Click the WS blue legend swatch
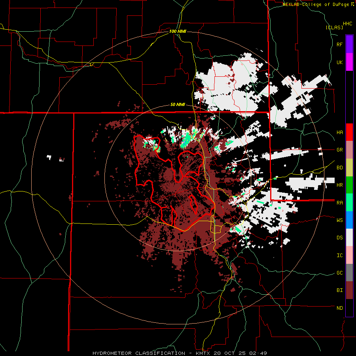356x356 pixels. pos(349,220)
